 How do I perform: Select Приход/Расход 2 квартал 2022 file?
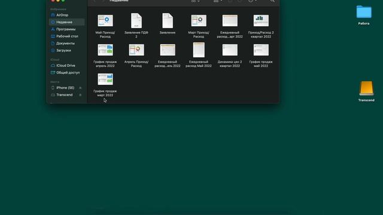click(x=261, y=20)
